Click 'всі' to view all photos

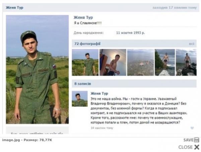click(192, 44)
